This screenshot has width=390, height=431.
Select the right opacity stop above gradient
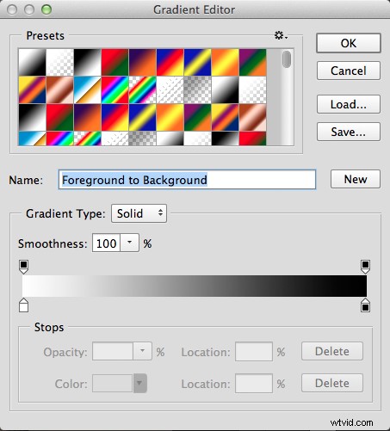[365, 267]
